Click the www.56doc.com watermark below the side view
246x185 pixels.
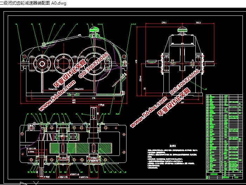click(148, 112)
